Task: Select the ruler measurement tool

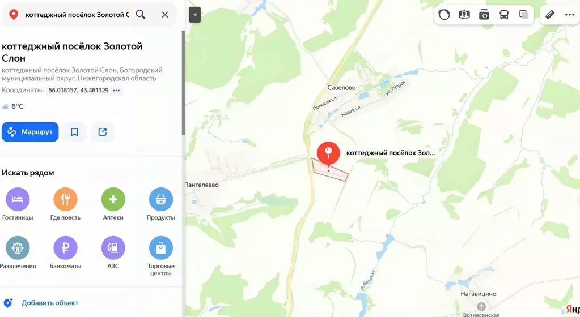Action: 550,15
